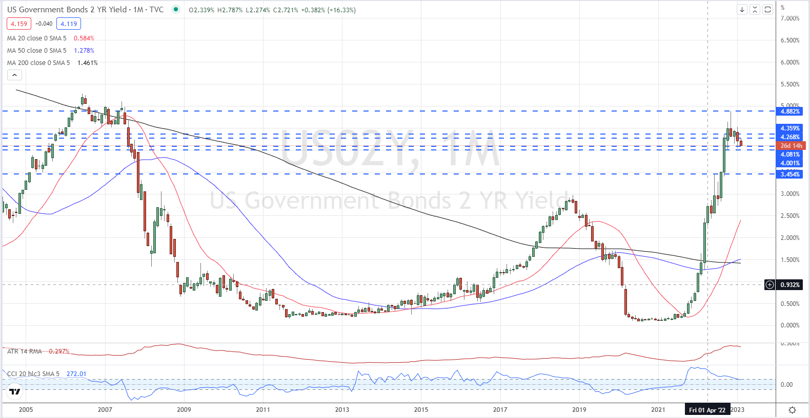
Task: Click the percent symbol on price axis
Action: click(782, 7)
